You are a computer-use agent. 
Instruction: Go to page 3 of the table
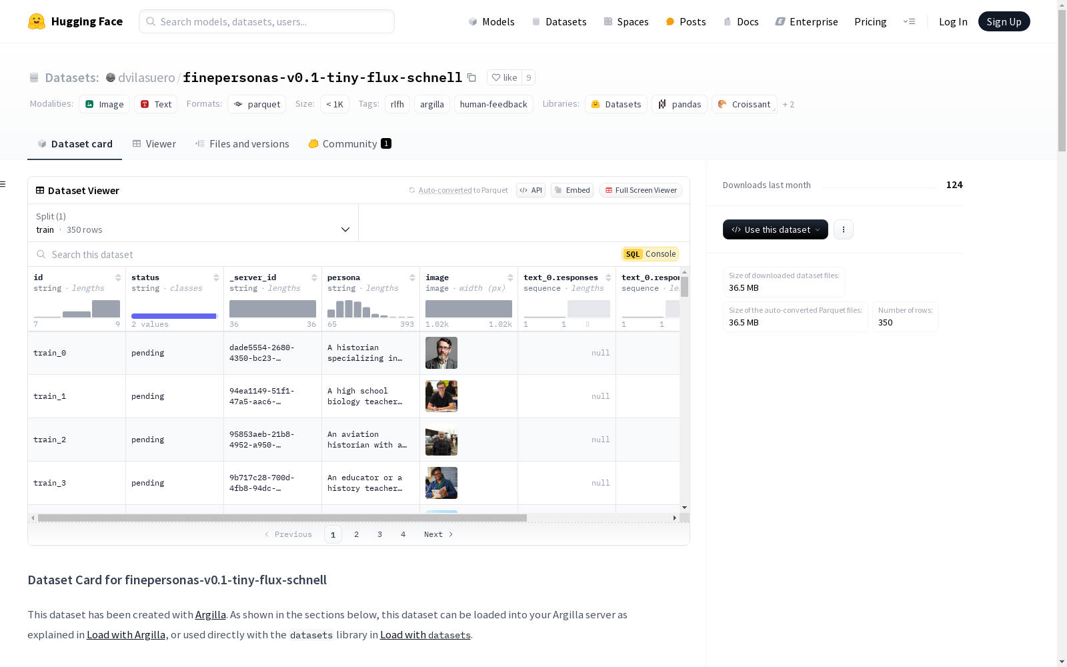[380, 534]
